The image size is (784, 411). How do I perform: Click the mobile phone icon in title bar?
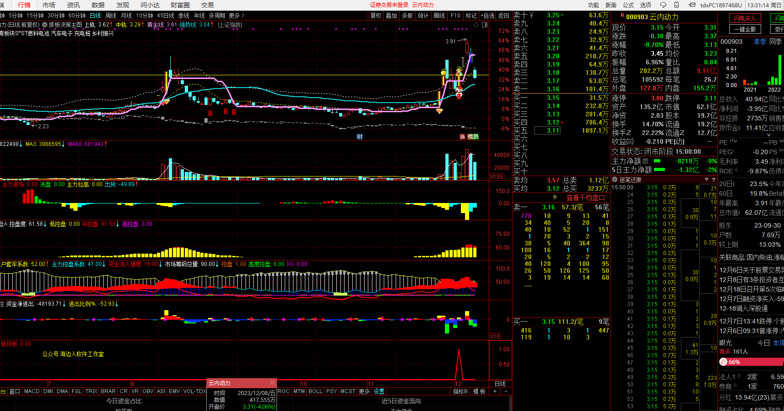(x=676, y=5)
